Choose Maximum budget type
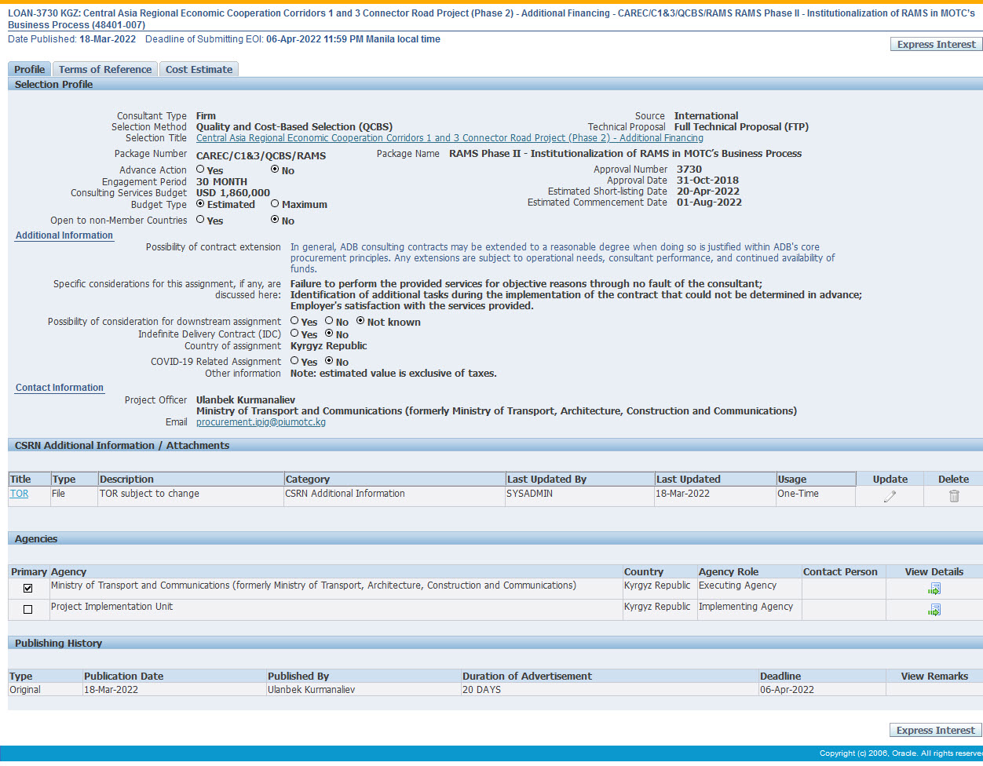Image resolution: width=983 pixels, height=766 pixels. click(x=275, y=203)
